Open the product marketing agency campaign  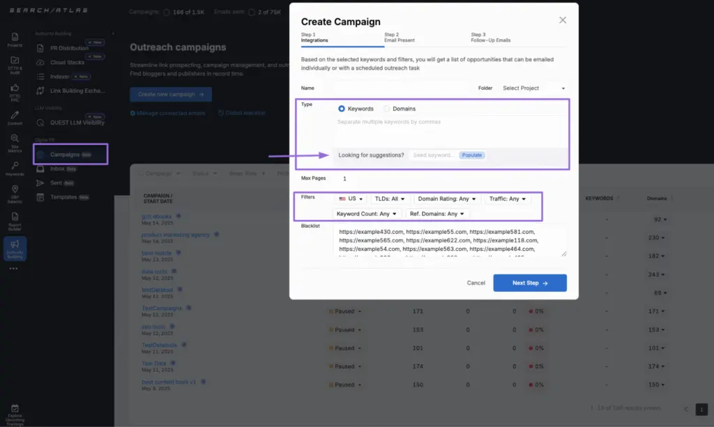(175, 235)
